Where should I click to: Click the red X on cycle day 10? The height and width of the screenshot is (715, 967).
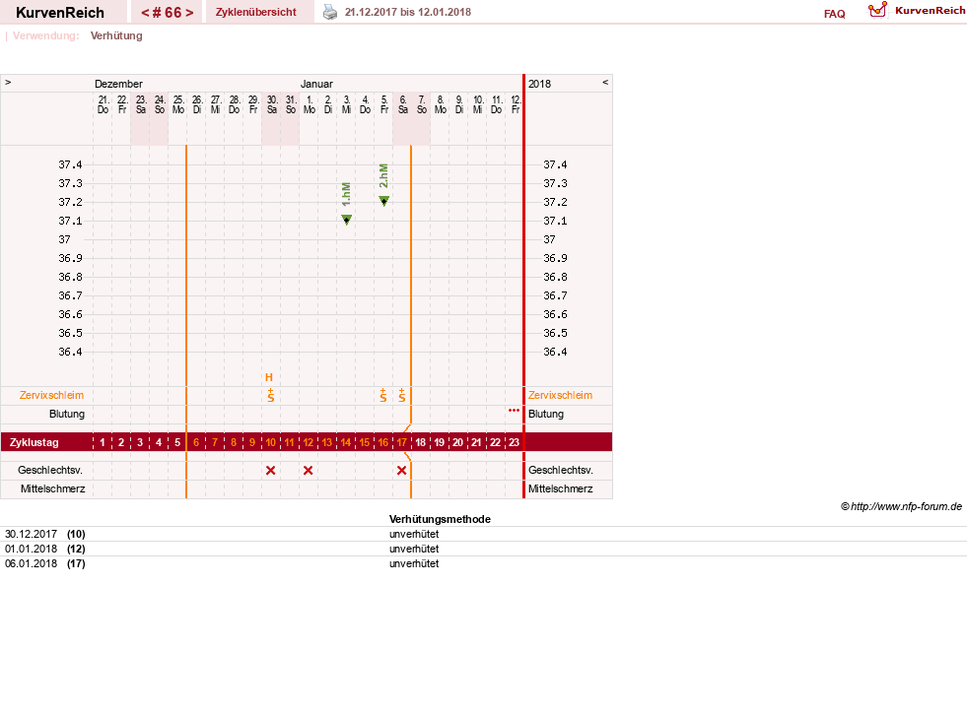click(x=270, y=471)
